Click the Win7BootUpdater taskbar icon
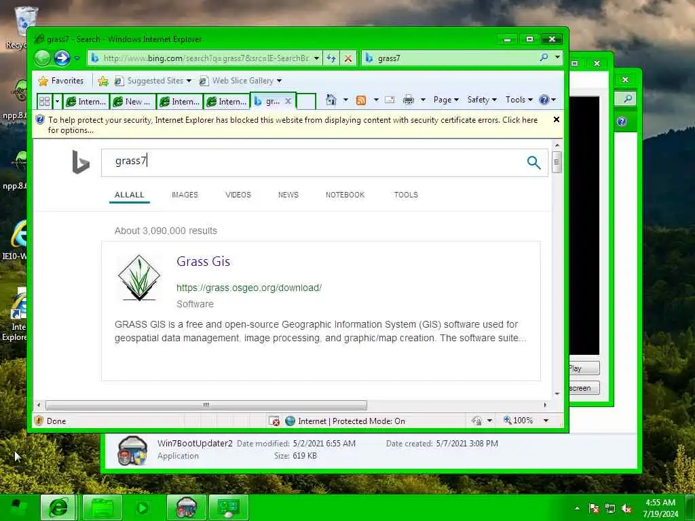The height and width of the screenshot is (521, 695). pyautogui.click(x=187, y=507)
